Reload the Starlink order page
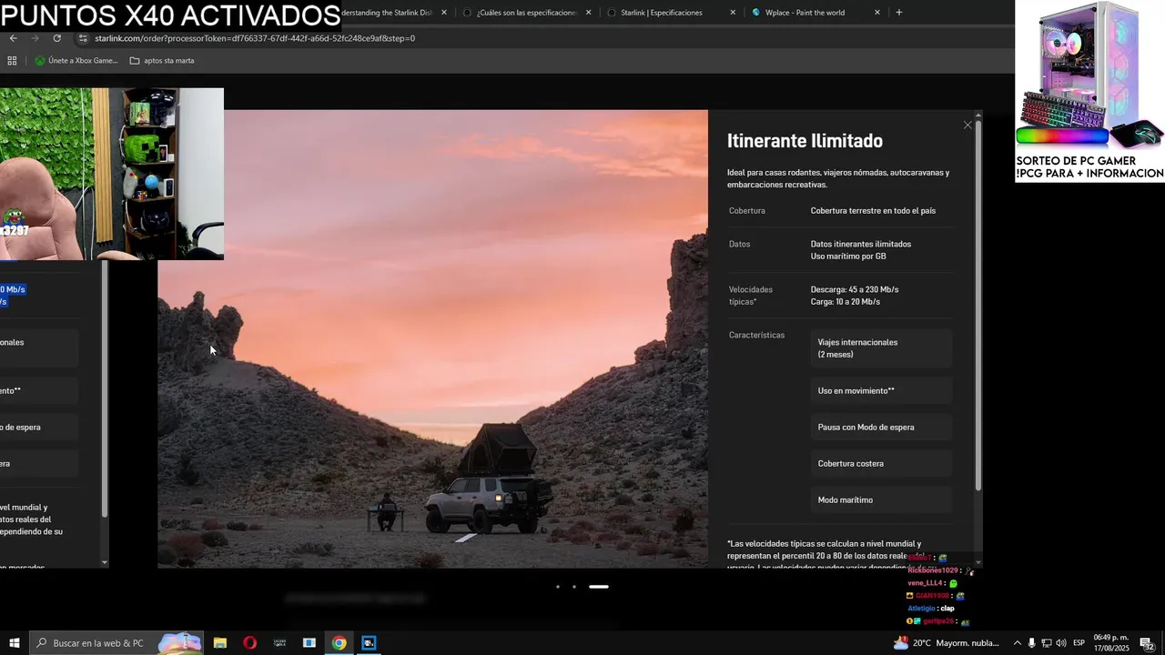1165x655 pixels. [56, 38]
